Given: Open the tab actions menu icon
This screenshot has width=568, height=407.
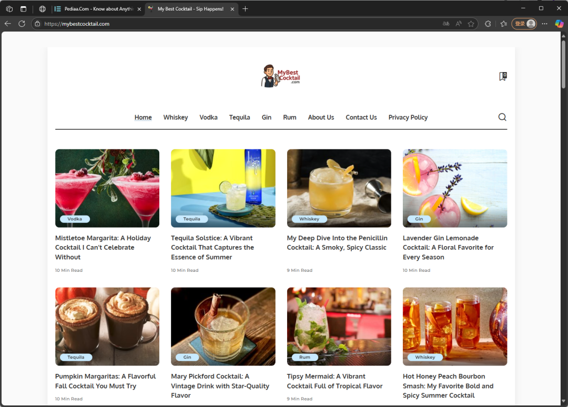Looking at the screenshot, I should 23,9.
